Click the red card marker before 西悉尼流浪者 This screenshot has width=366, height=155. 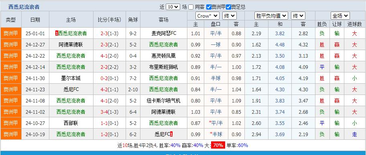pyautogui.click(x=57, y=33)
